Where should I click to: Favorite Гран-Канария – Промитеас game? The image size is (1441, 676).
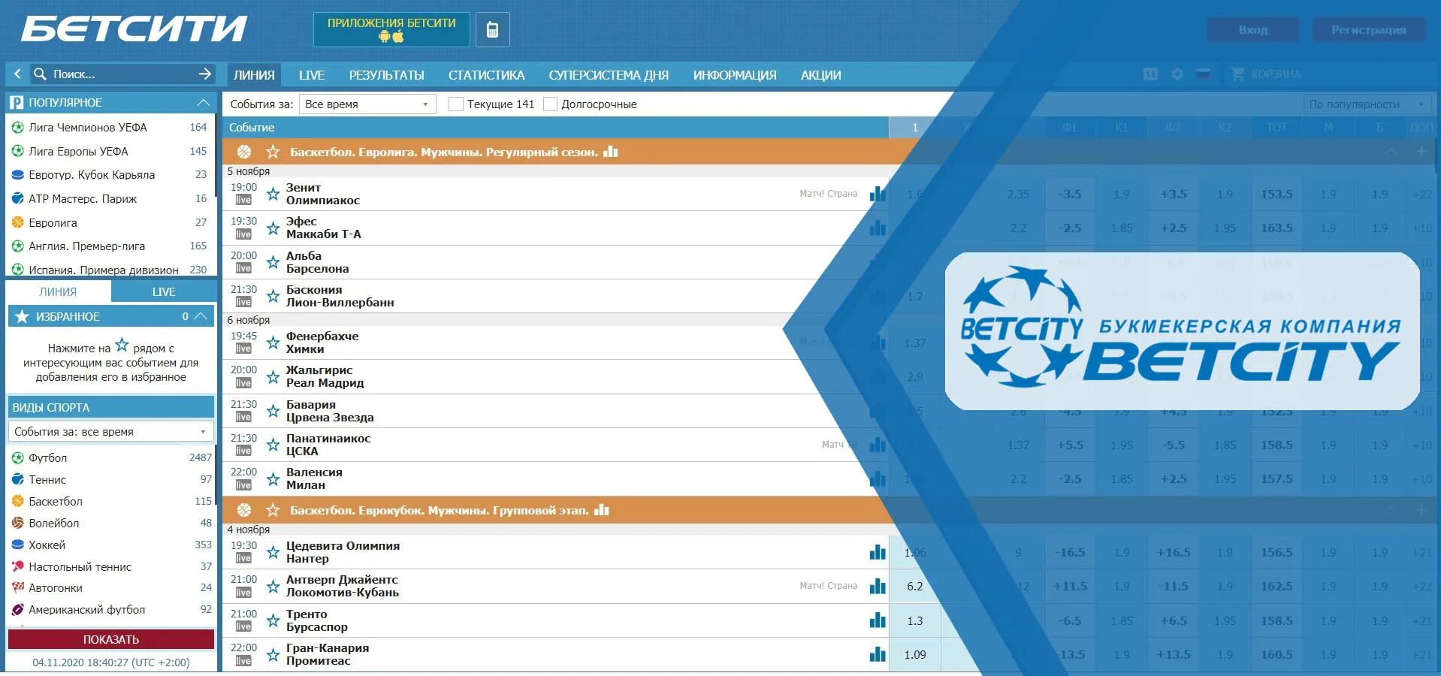pyautogui.click(x=273, y=654)
